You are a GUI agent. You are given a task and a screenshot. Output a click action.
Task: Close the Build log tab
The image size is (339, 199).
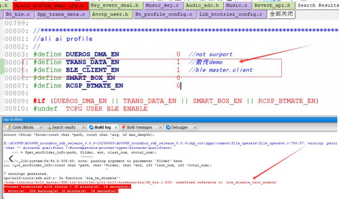point(116,127)
